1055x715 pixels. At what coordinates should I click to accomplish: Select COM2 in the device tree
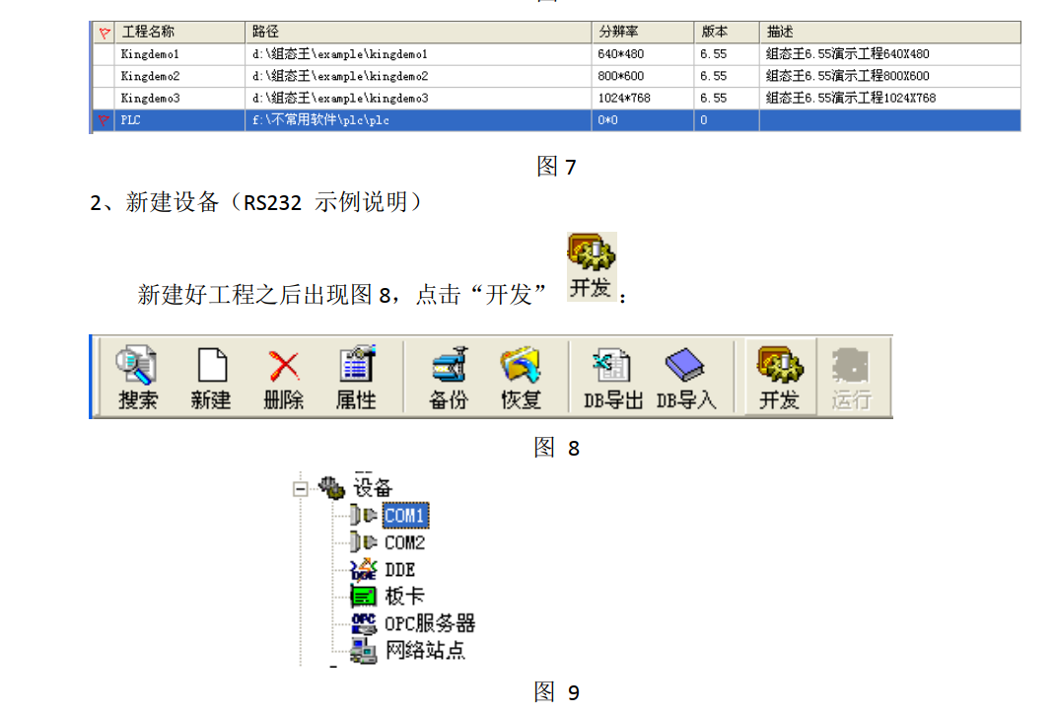coord(404,542)
